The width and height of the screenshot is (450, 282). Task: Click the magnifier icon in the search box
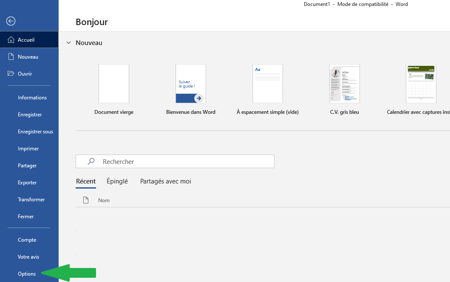[91, 161]
